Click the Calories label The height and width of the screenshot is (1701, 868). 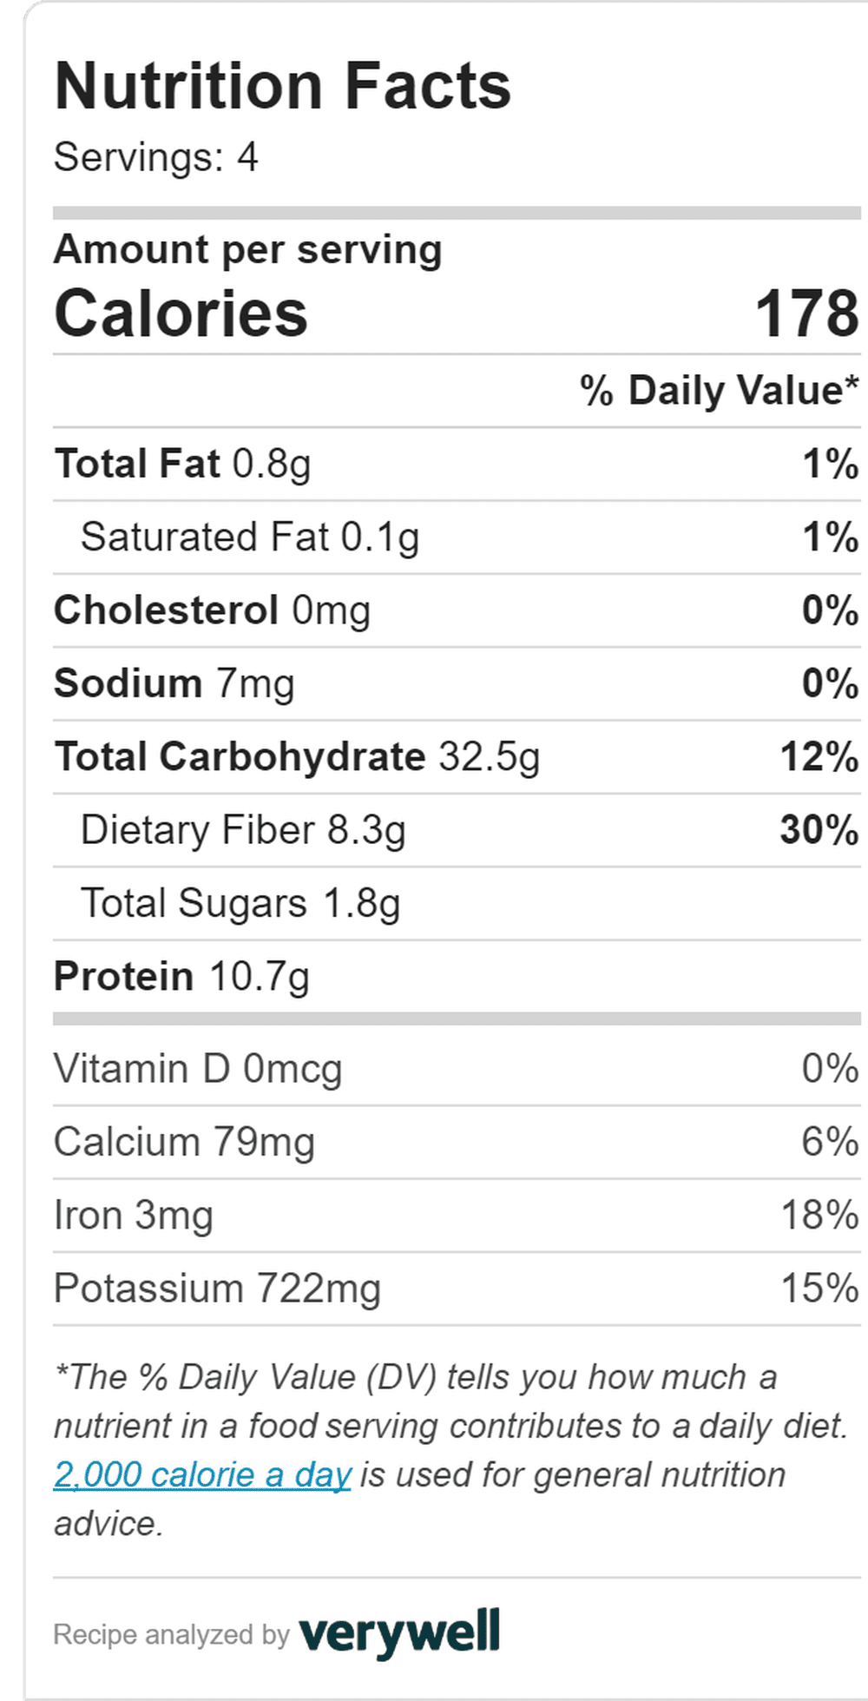[181, 313]
